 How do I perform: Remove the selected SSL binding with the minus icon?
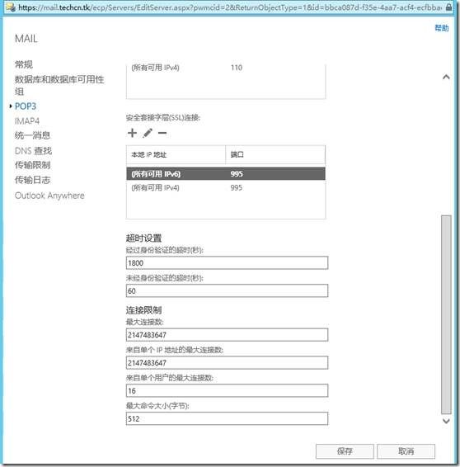tap(162, 133)
